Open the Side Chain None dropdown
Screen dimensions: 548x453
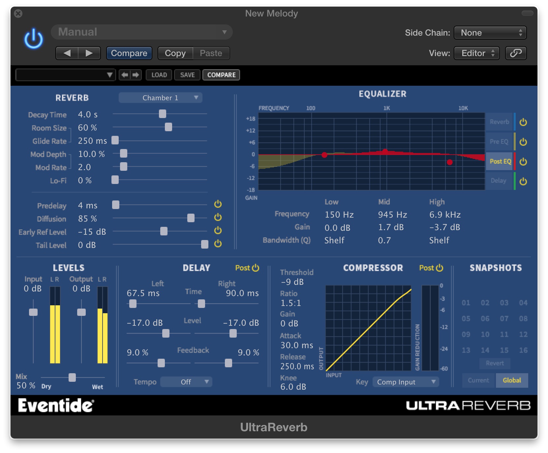(x=490, y=33)
